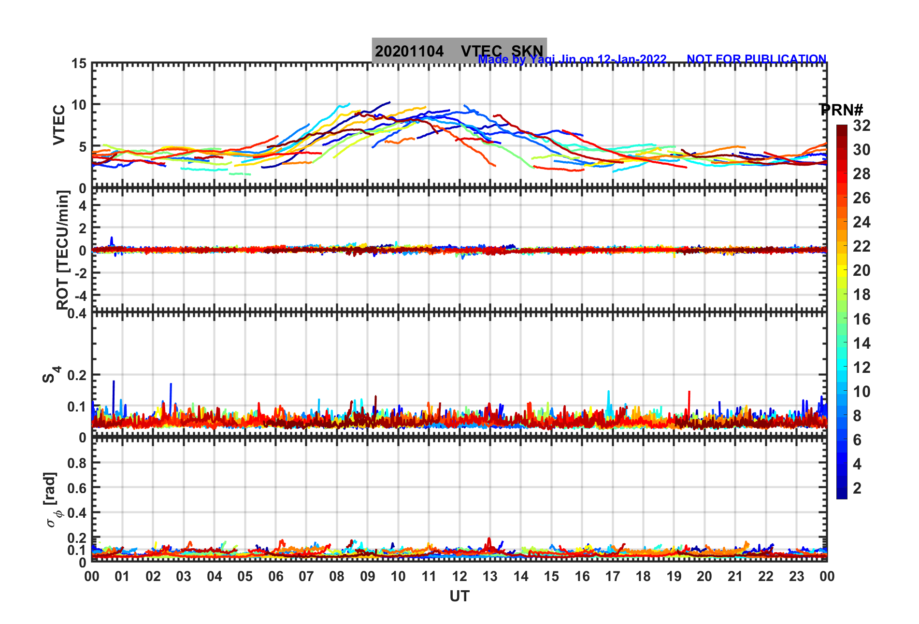Click the VTEC y-axis label
This screenshot has width=919, height=624.
pyautogui.click(x=59, y=125)
